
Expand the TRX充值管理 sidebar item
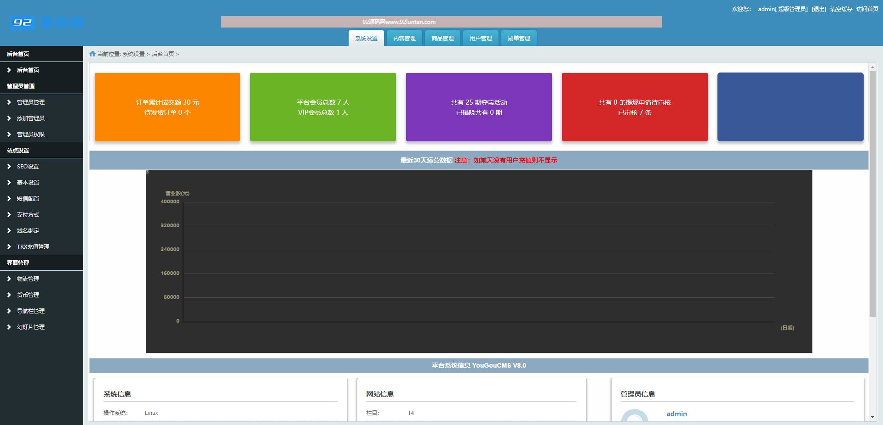pos(33,247)
